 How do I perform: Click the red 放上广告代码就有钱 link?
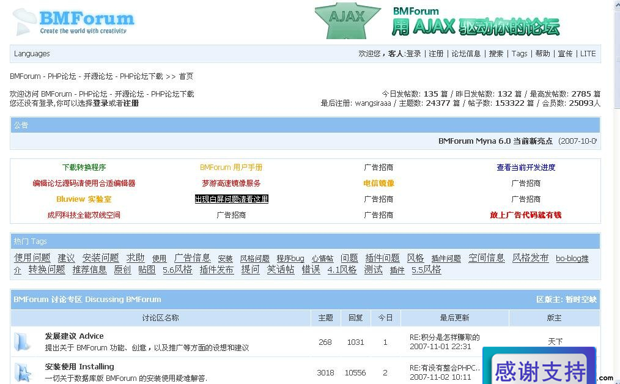526,215
